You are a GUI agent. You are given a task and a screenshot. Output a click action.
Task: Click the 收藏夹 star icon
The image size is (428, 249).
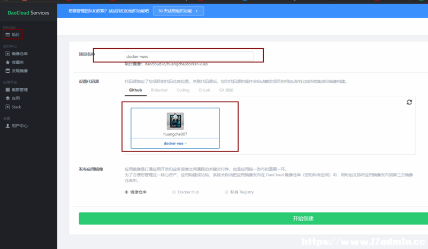coord(7,62)
